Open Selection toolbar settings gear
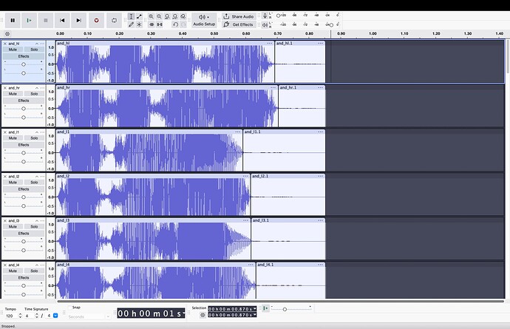510x329 pixels. pyautogui.click(x=203, y=315)
